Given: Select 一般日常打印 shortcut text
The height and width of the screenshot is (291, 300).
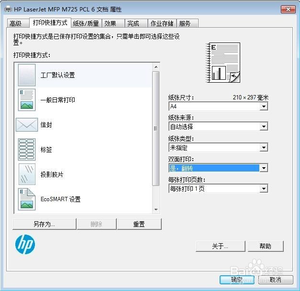Looking at the screenshot, I should pos(57,100).
